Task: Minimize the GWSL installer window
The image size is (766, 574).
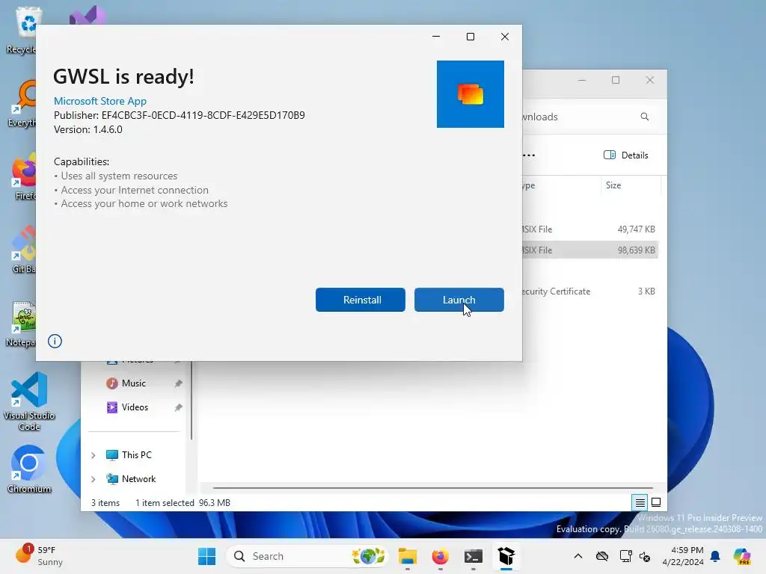Action: point(436,37)
